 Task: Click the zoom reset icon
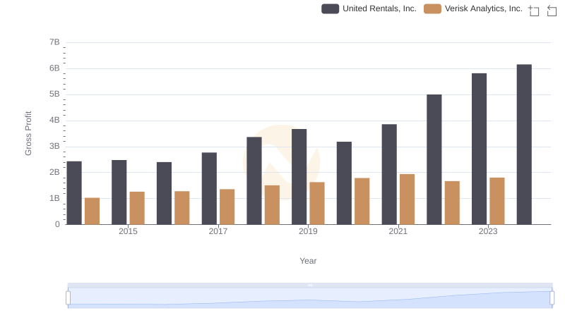point(552,11)
